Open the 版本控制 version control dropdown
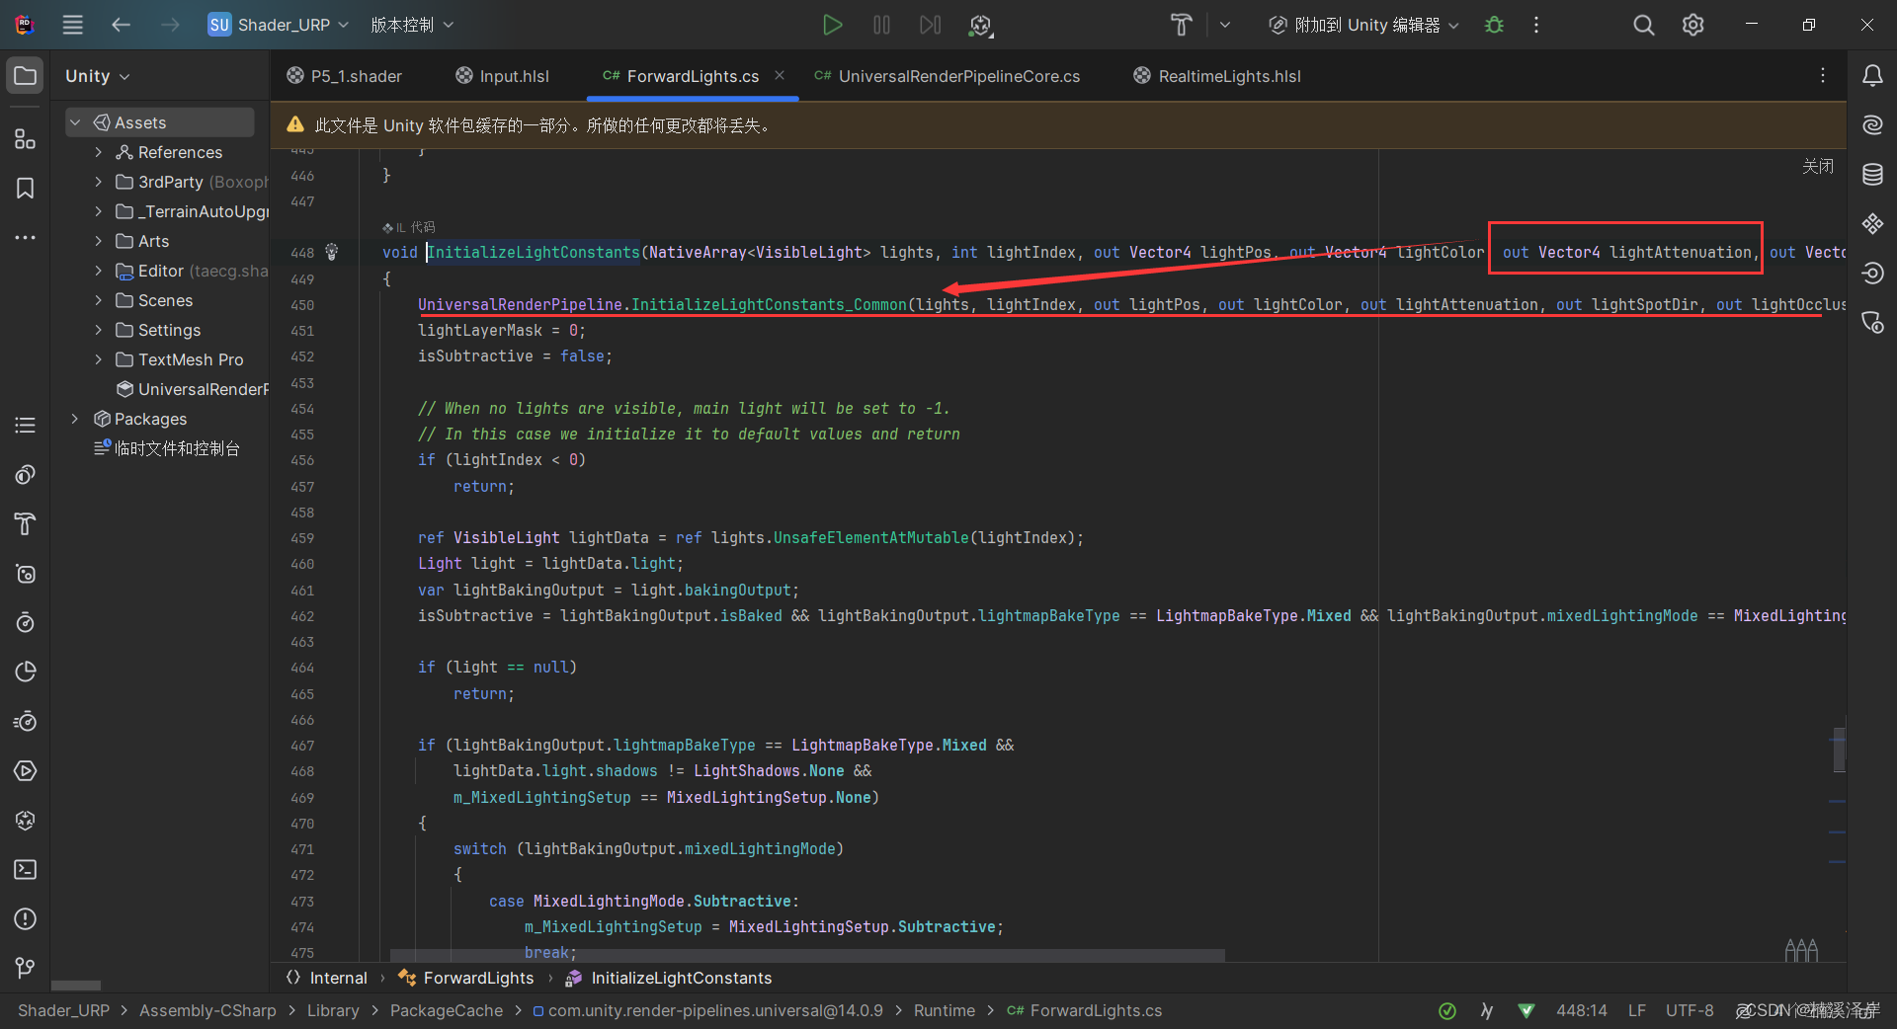This screenshot has height=1029, width=1897. pyautogui.click(x=412, y=25)
